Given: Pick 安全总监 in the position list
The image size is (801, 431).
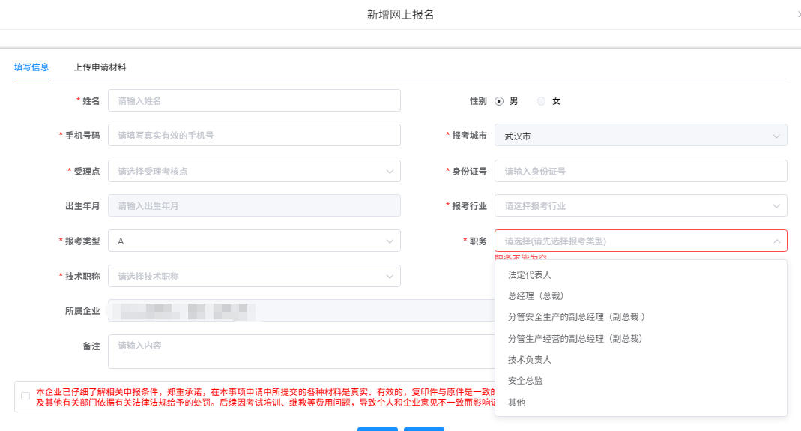Looking at the screenshot, I should [525, 381].
